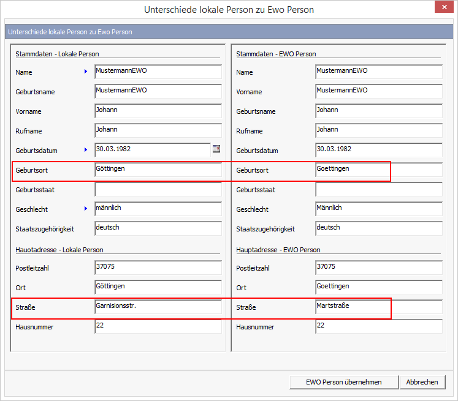Focus the EWO Staatszugehörigkeit field
The height and width of the screenshot is (401, 458).
click(378, 228)
